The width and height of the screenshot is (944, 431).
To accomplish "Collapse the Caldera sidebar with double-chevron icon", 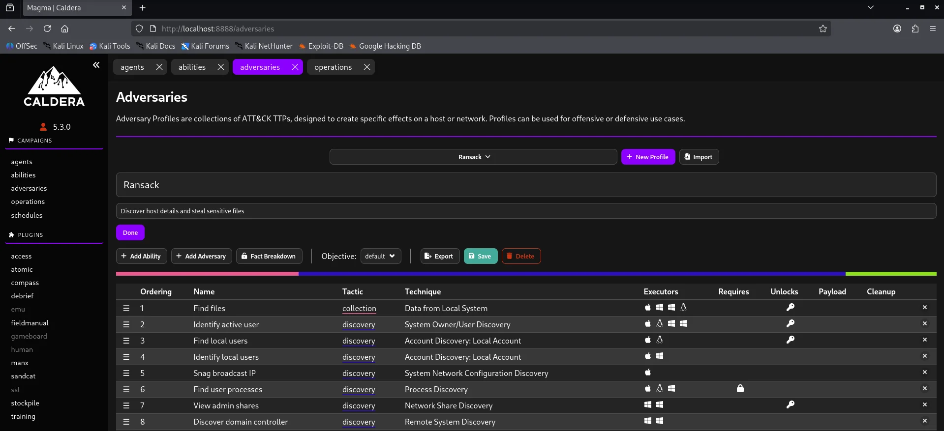I will point(96,65).
